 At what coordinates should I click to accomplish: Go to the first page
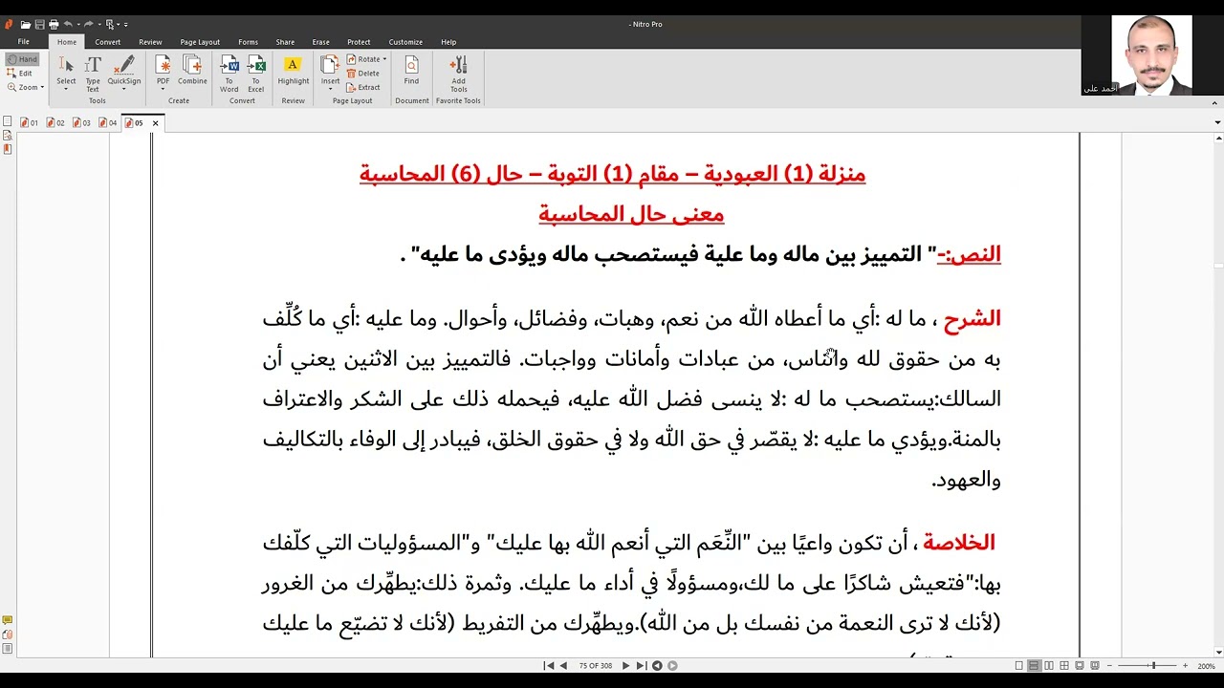[549, 666]
